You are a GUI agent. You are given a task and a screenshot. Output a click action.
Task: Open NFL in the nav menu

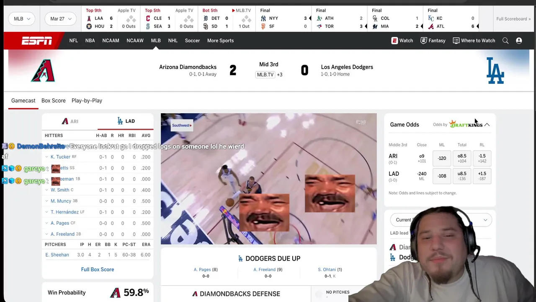pyautogui.click(x=74, y=41)
